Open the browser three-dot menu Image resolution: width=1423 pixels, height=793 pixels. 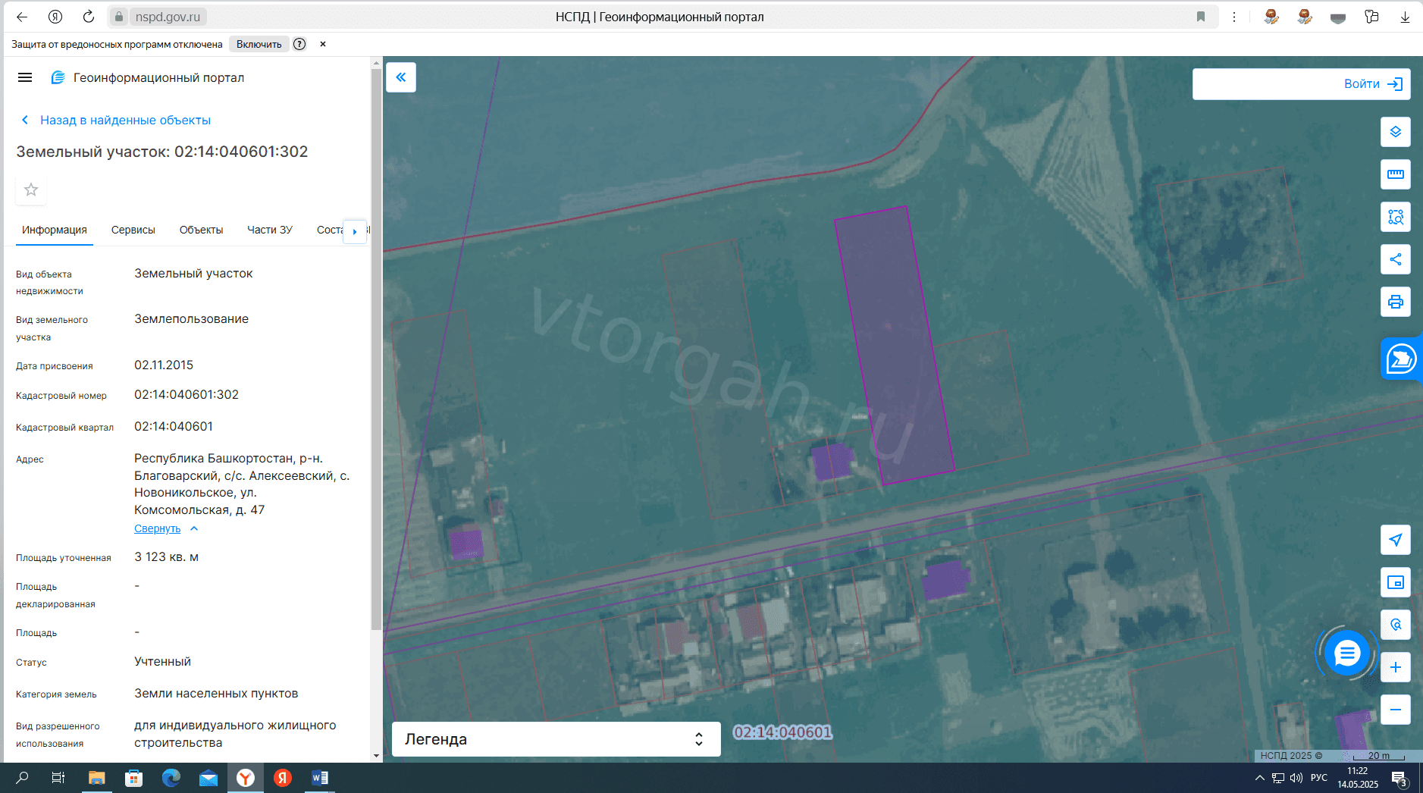(x=1234, y=17)
